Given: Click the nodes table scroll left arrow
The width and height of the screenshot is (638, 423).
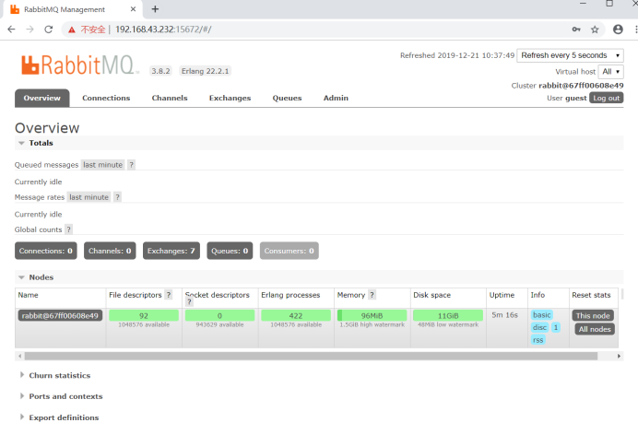Looking at the screenshot, I should [x=19, y=357].
